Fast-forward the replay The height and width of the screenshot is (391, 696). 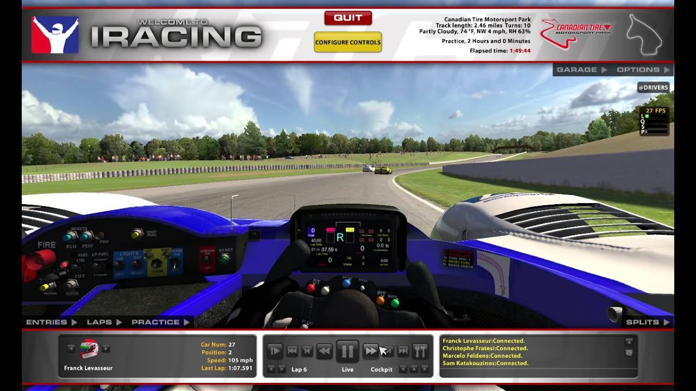[x=370, y=351]
